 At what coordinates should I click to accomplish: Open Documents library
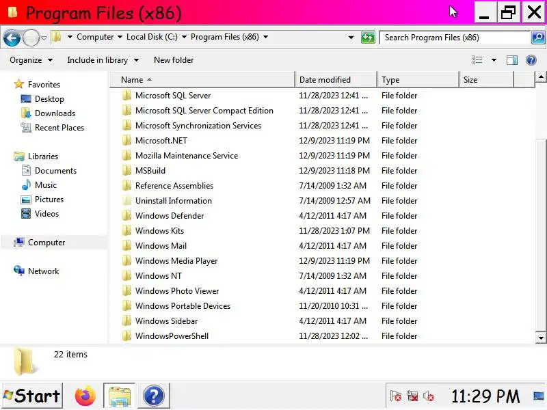(x=55, y=170)
